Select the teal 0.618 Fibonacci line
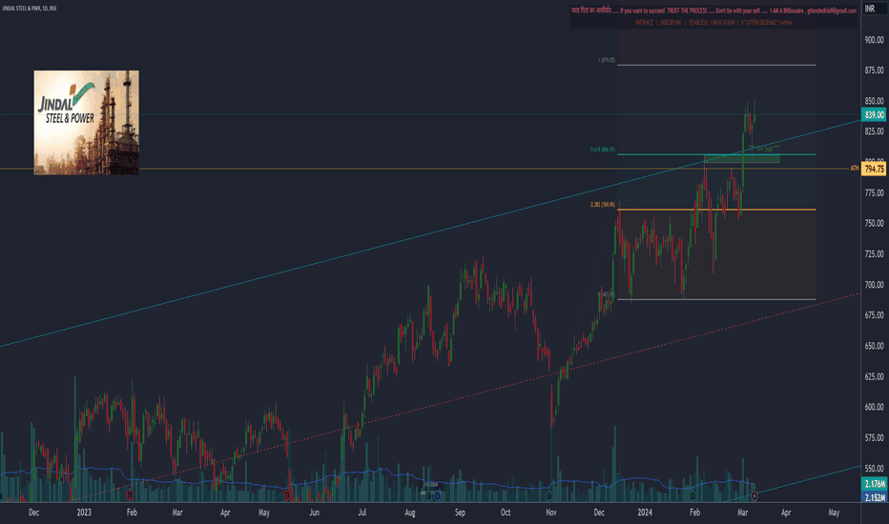The height and width of the screenshot is (524, 889). coord(716,154)
